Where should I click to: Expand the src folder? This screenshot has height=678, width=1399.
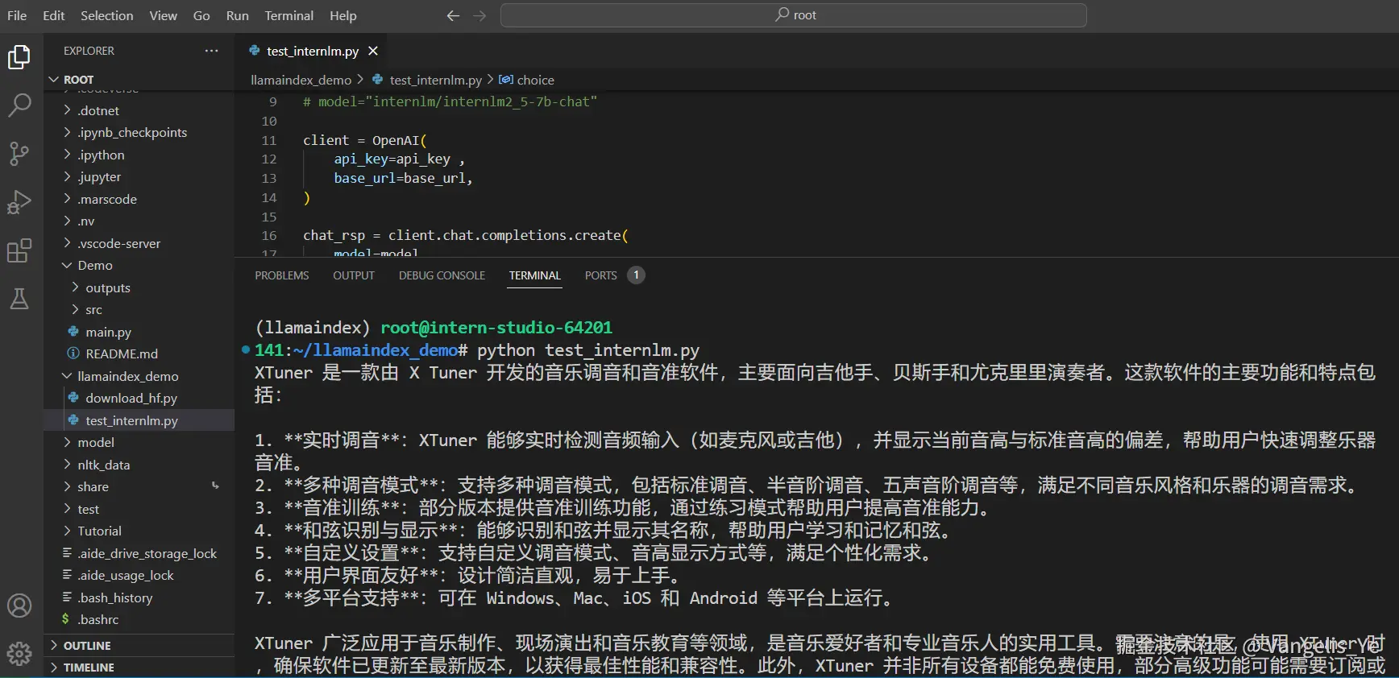pyautogui.click(x=75, y=309)
